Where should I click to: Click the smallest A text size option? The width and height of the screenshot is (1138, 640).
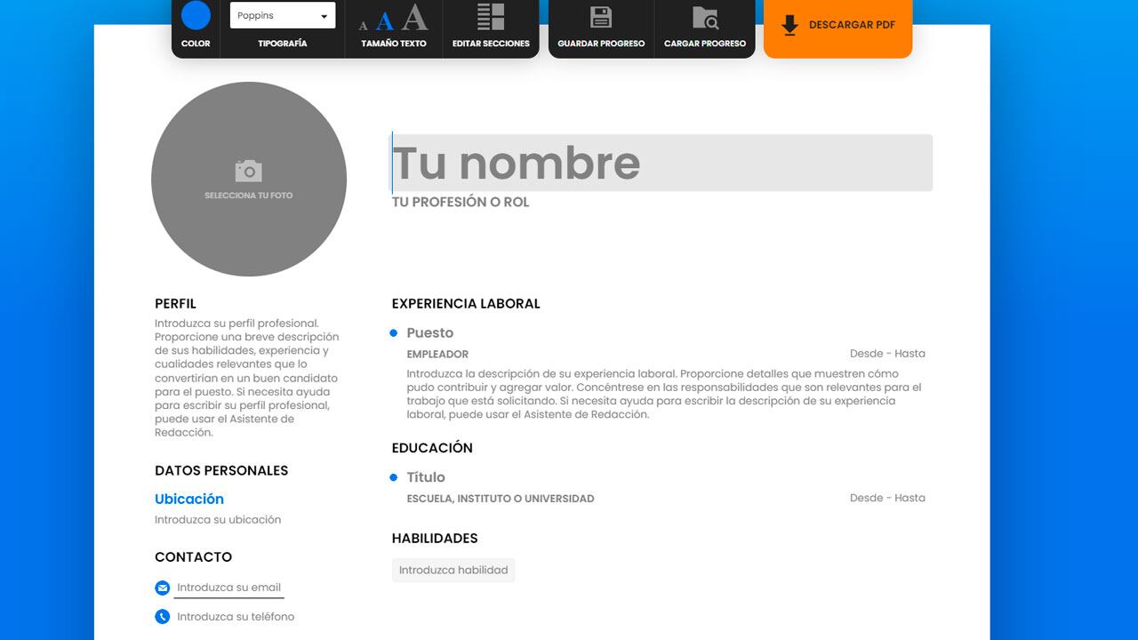(363, 26)
